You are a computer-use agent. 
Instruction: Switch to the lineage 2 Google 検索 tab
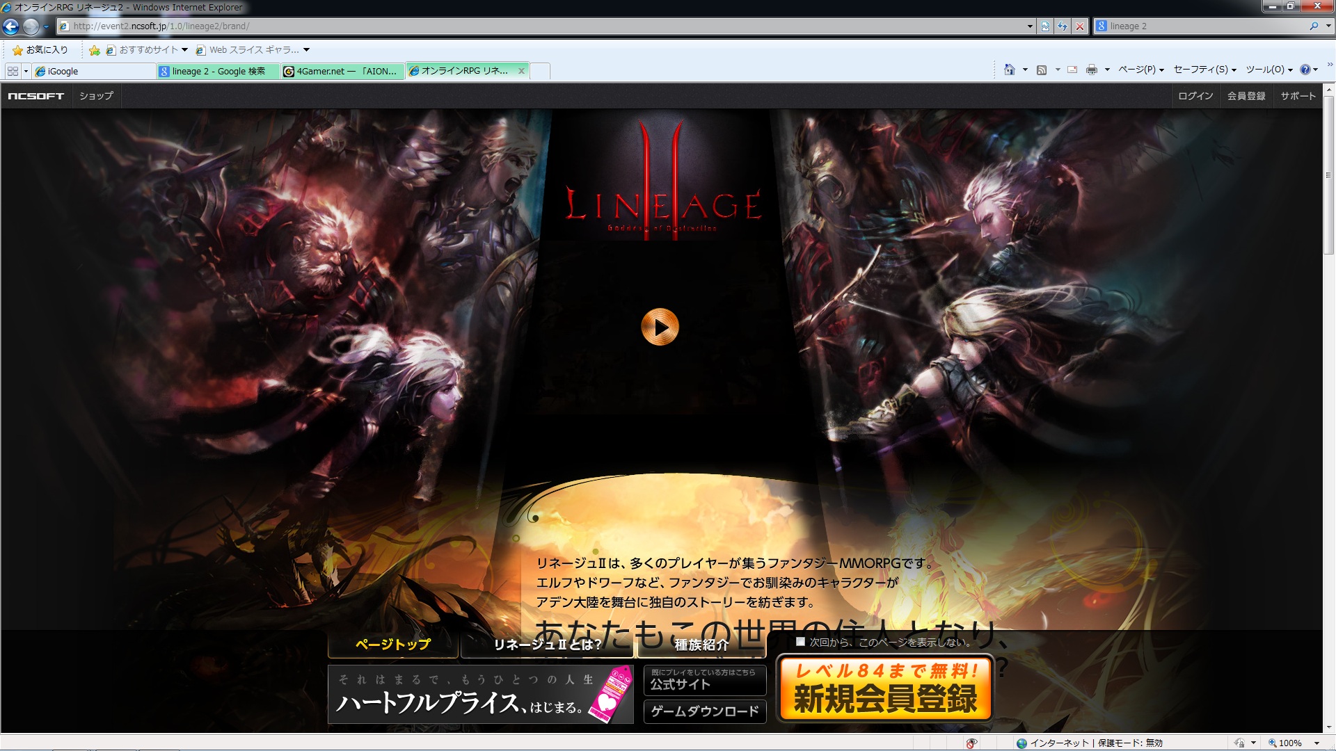tap(218, 71)
